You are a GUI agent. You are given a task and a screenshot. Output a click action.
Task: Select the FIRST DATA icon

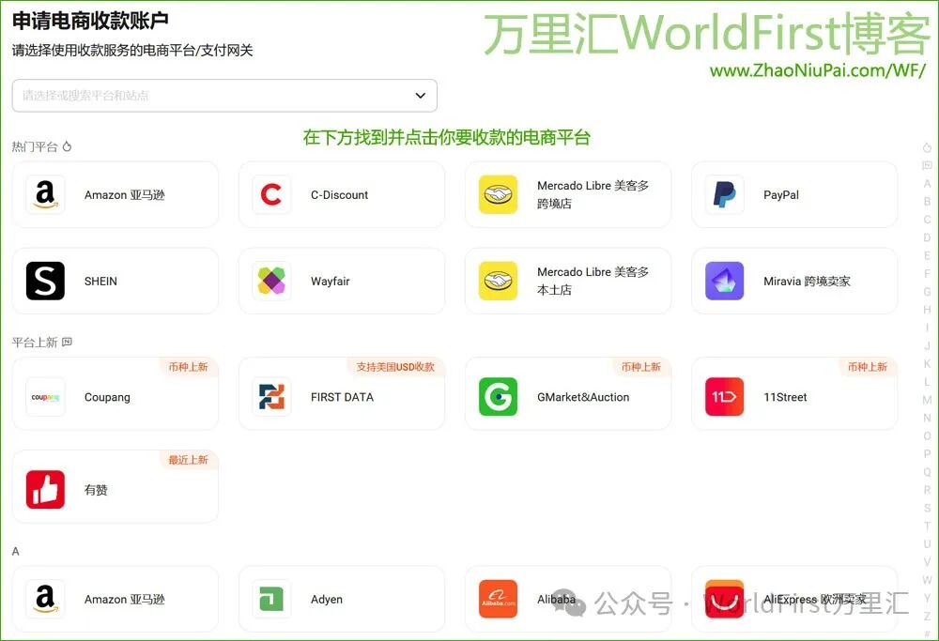tap(270, 397)
